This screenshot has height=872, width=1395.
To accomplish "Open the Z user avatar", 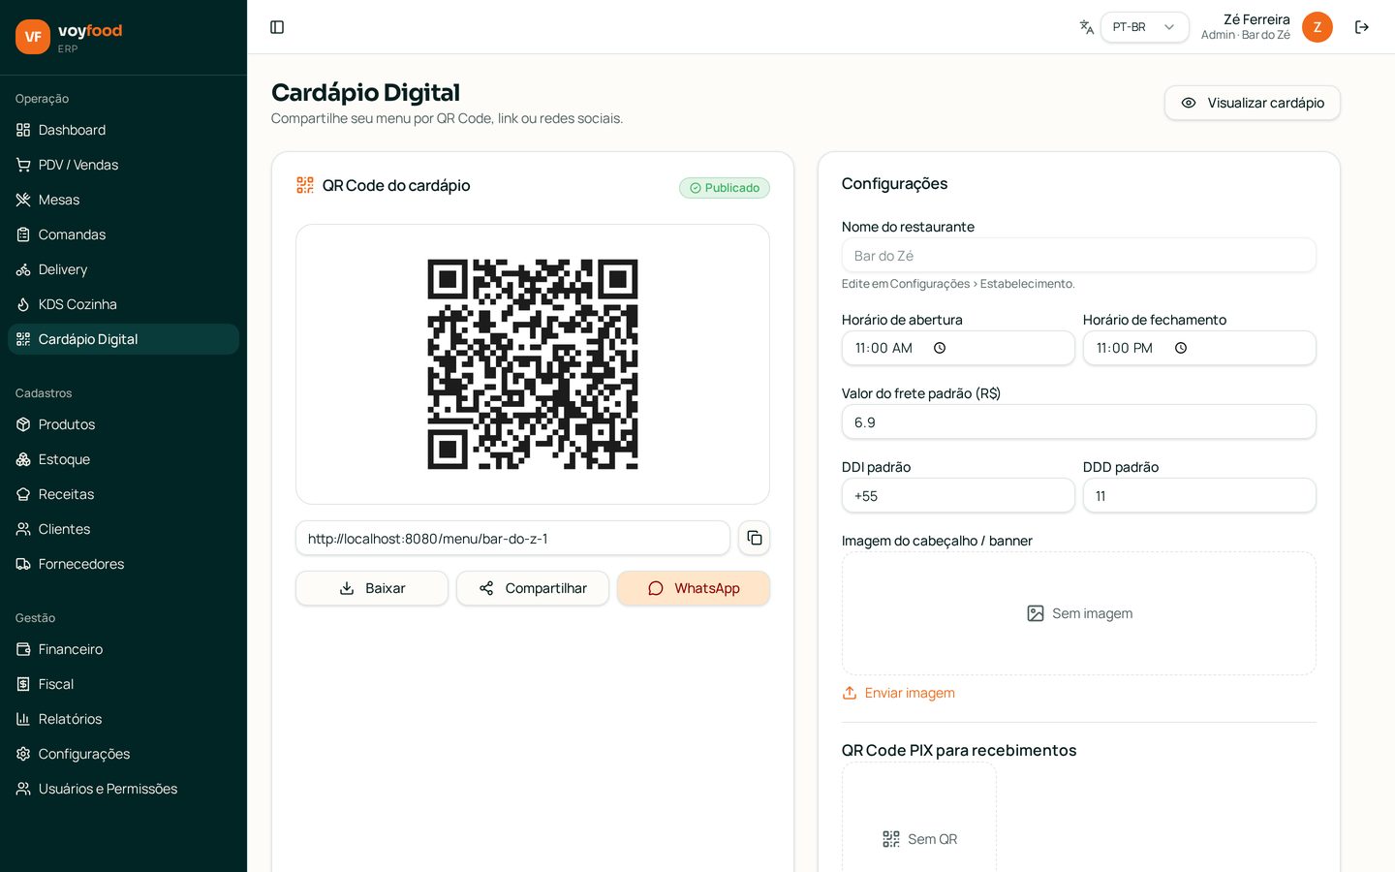I will click(x=1317, y=27).
